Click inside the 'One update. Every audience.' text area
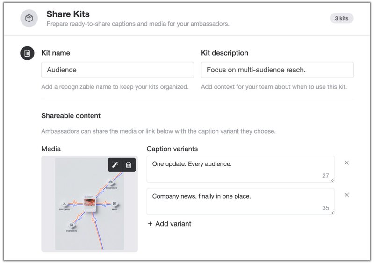 [240, 169]
